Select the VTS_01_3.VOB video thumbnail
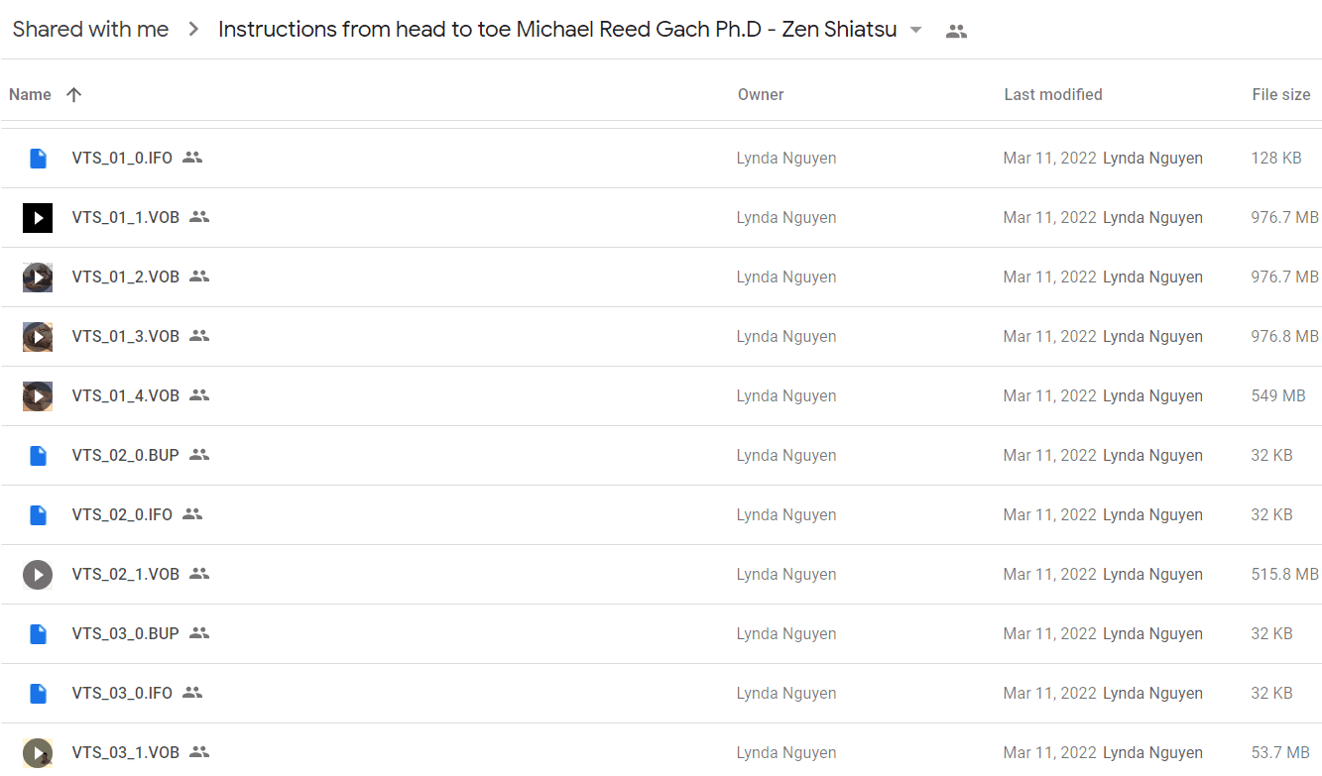The width and height of the screenshot is (1322, 776). [38, 336]
